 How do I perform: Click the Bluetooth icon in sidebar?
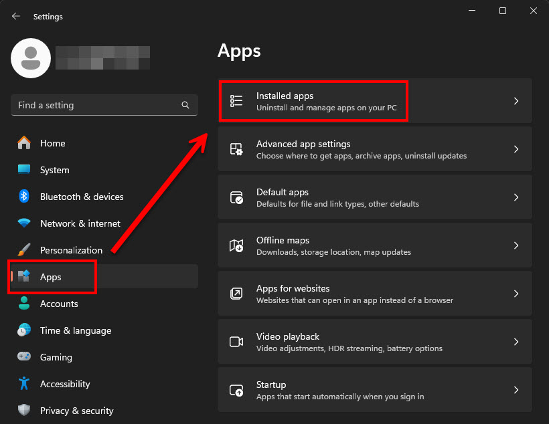pos(24,196)
